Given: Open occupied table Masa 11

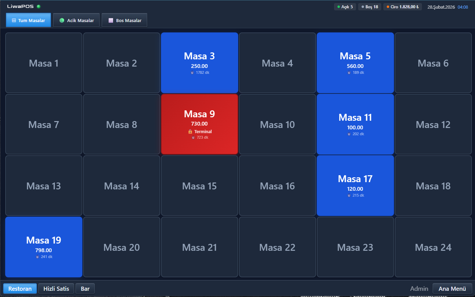Looking at the screenshot, I should pos(355,124).
